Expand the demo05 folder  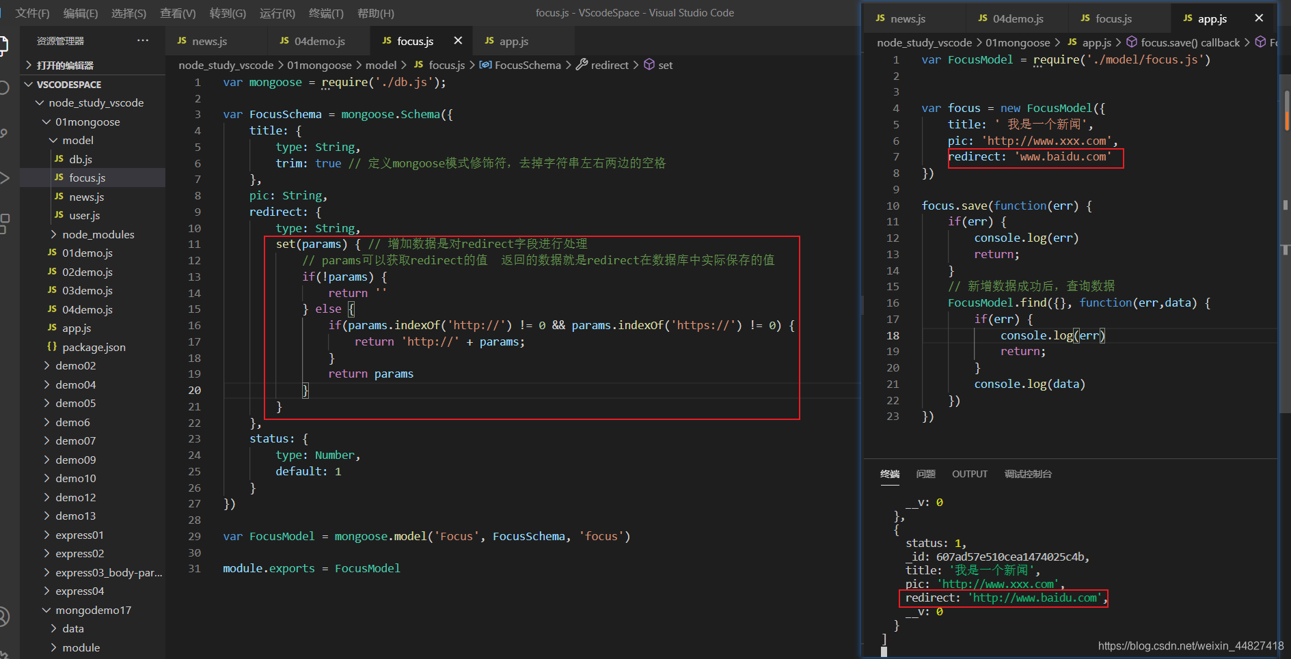tap(93, 403)
